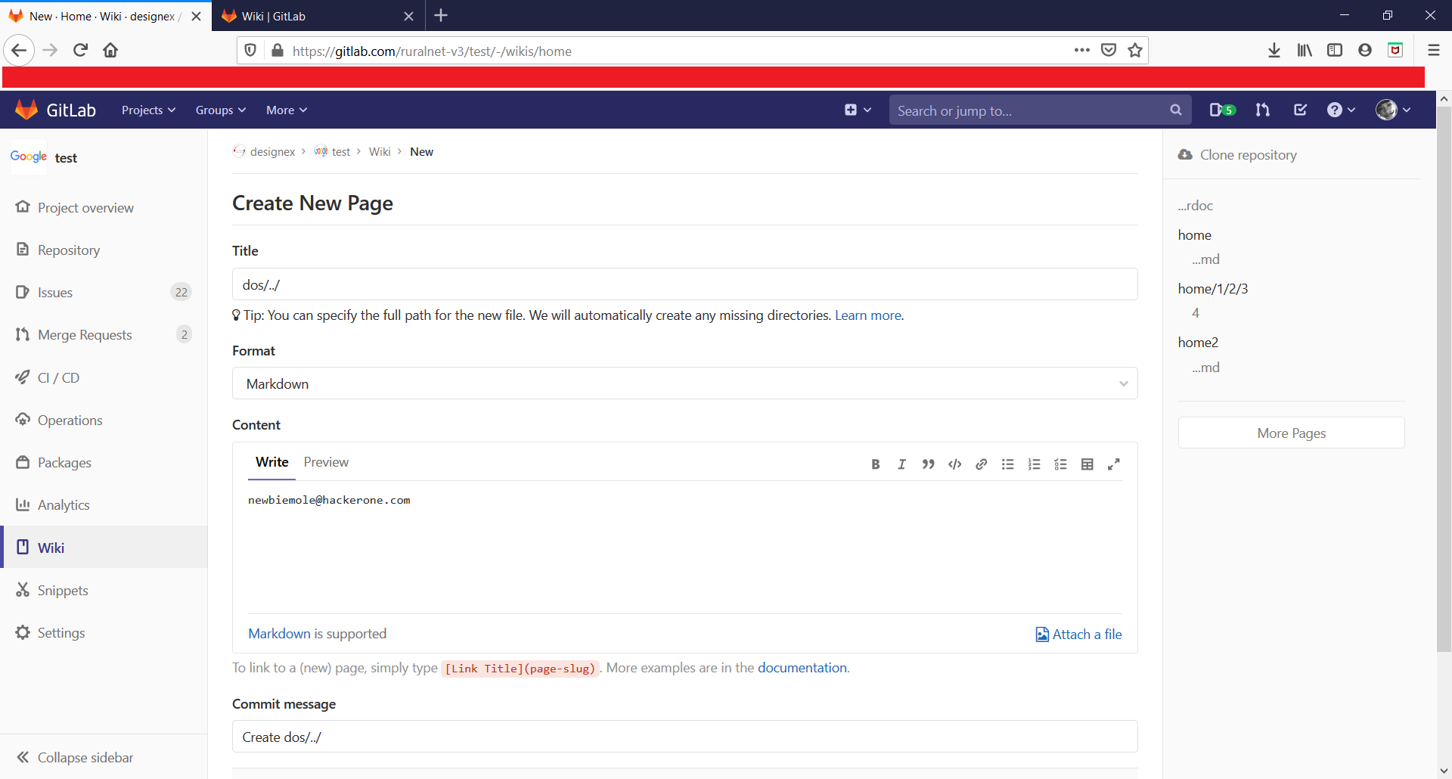Open Issues in the sidebar
The height and width of the screenshot is (779, 1452).
click(x=55, y=293)
